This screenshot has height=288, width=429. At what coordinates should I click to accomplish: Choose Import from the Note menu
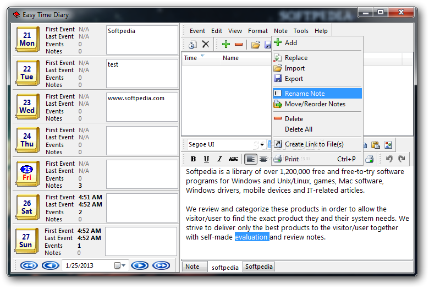pos(317,68)
